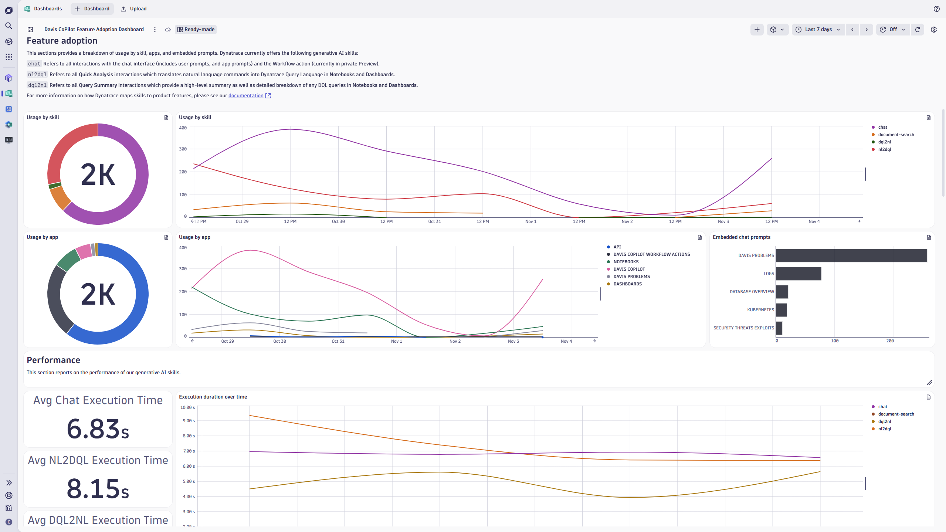
Task: Open the Search icon in sidebar
Action: pyautogui.click(x=9, y=26)
